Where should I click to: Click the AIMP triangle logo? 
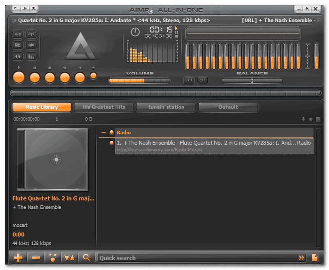tap(81, 46)
